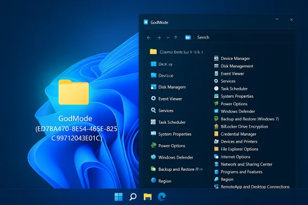308x205 pixels.
Task: Select Services in the sidebar
Action: point(162,111)
